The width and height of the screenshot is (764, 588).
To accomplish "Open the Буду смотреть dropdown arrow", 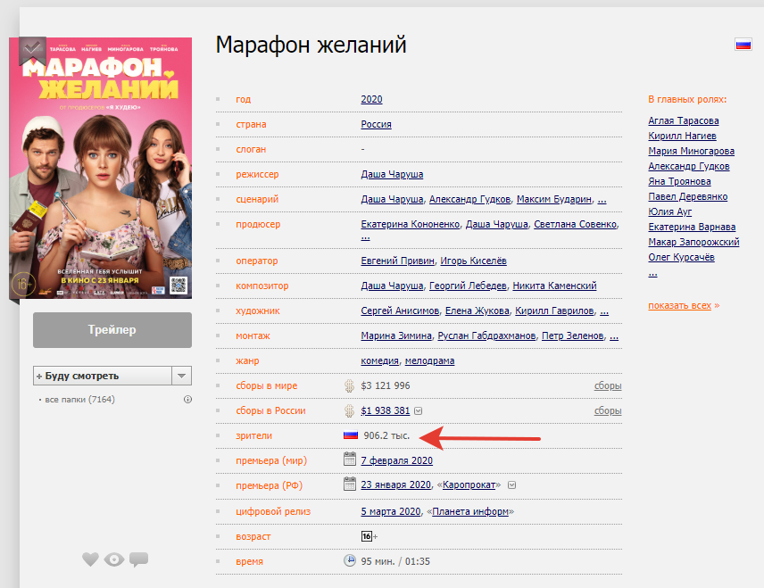I will (x=182, y=376).
